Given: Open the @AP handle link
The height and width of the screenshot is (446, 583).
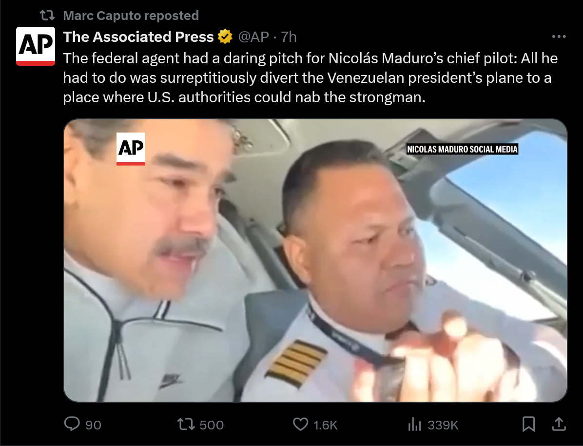Looking at the screenshot, I should (x=253, y=37).
